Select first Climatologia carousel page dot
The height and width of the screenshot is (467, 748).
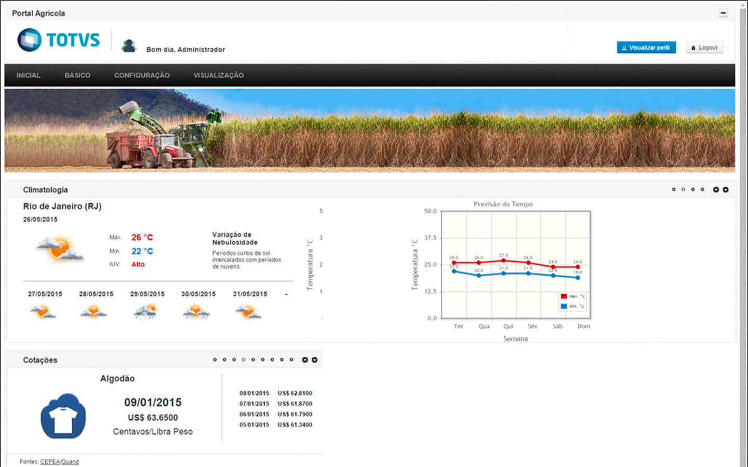pyautogui.click(x=674, y=189)
